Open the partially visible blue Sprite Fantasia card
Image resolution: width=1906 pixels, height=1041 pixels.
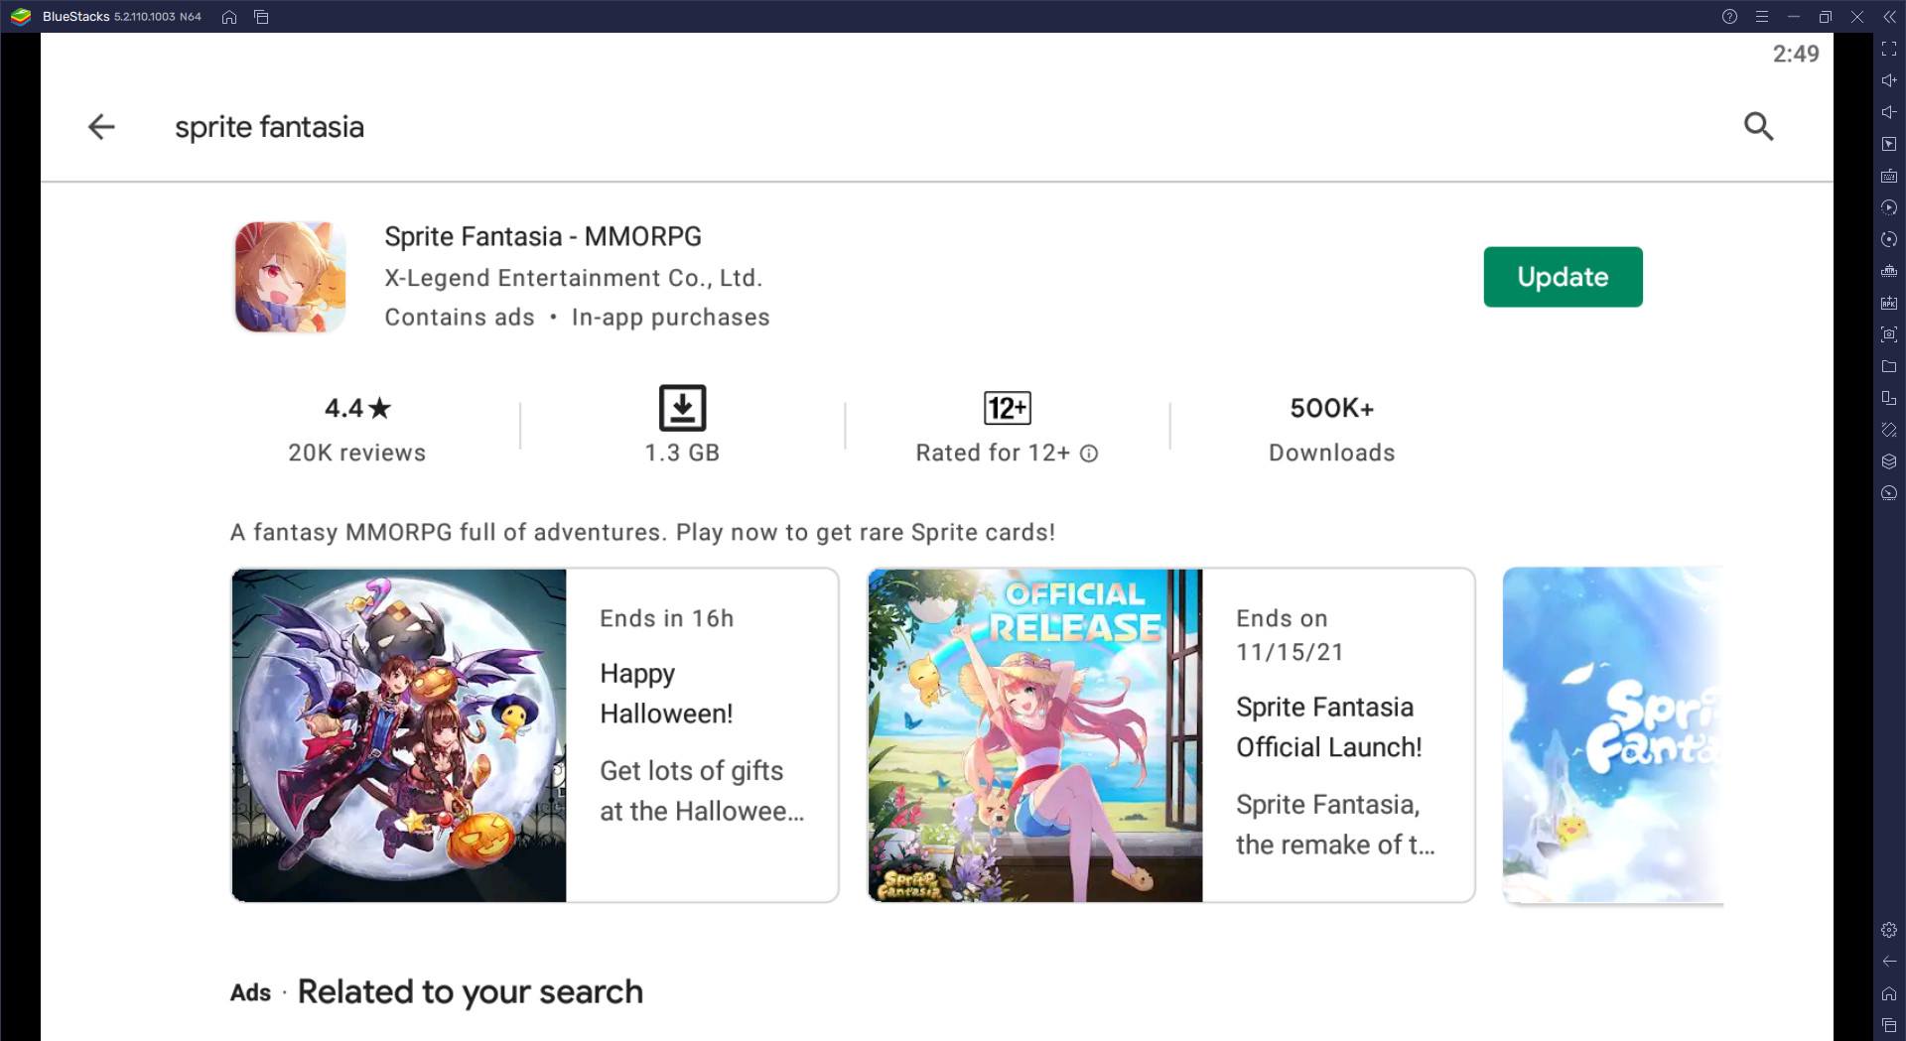click(x=1613, y=735)
